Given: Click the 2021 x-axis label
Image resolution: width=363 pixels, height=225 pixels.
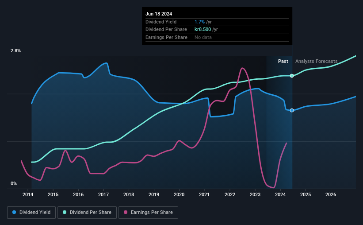Looking at the screenshot, I should tap(204, 194).
